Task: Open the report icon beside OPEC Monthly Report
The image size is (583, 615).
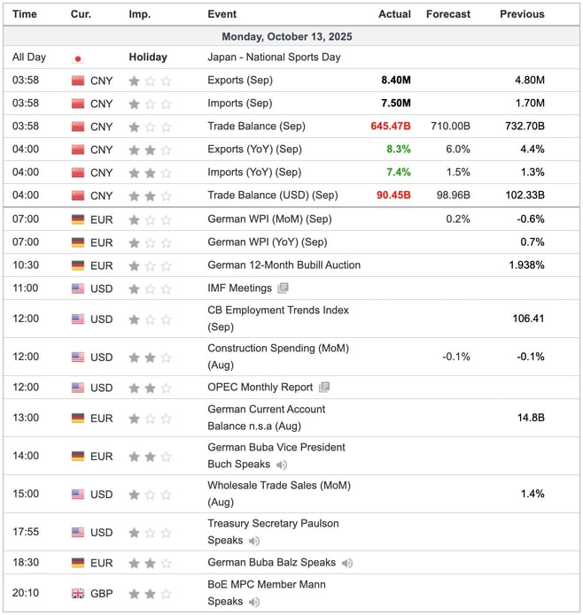Action: click(x=325, y=388)
